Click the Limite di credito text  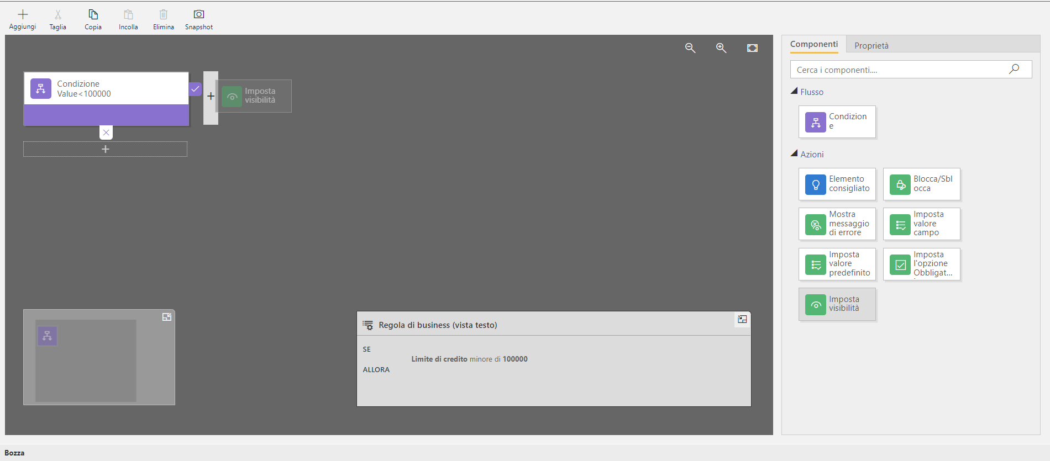439,359
